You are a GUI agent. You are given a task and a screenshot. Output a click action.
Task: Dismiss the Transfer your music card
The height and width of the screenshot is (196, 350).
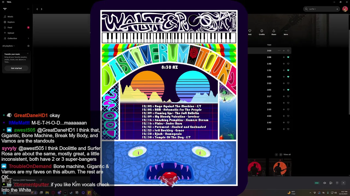tap(28, 53)
